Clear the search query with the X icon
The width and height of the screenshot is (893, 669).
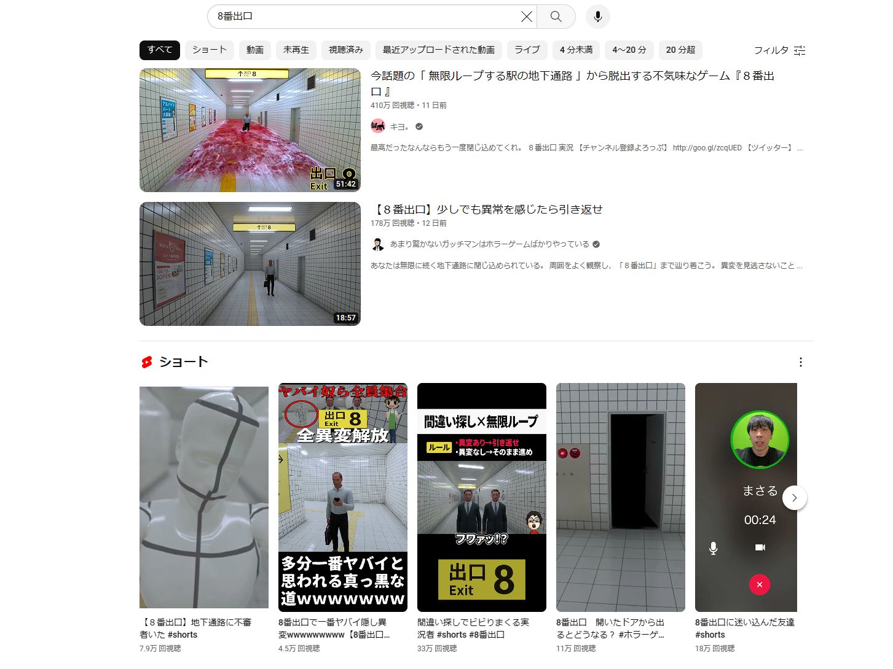[x=526, y=17]
